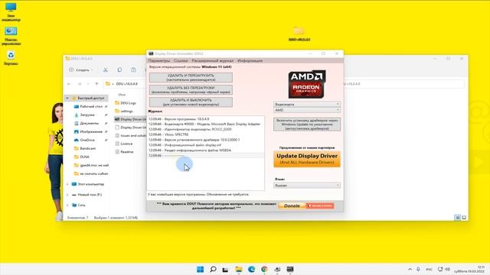Click the Back arrow in Explorer

point(69,84)
